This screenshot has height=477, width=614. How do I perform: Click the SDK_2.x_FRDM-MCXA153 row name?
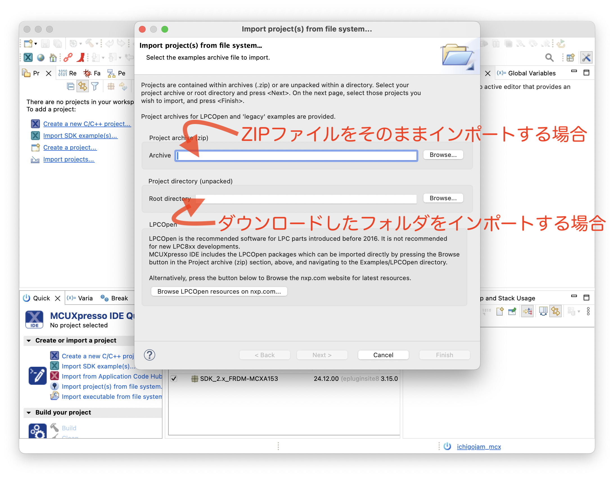click(239, 379)
